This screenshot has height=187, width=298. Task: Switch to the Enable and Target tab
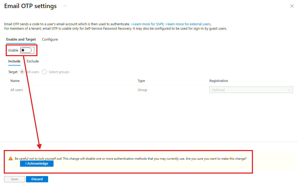tap(21, 39)
